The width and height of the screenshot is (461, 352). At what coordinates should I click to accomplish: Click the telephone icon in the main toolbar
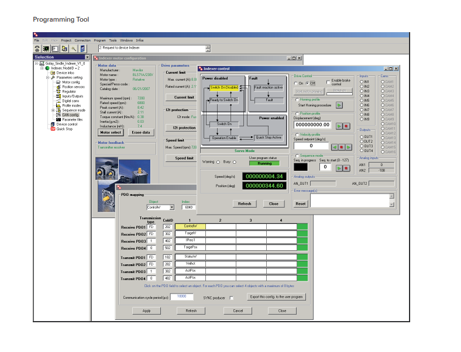click(37, 49)
